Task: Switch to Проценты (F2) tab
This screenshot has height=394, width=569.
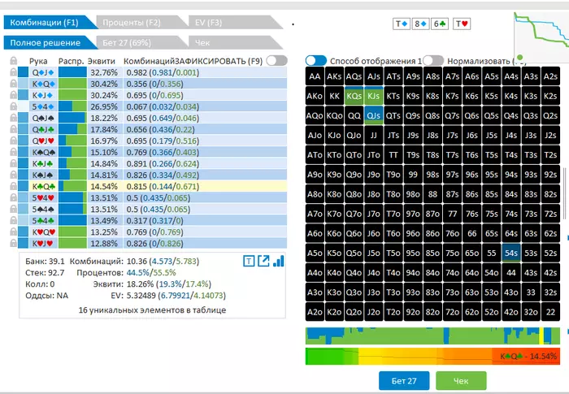Action: 138,23
